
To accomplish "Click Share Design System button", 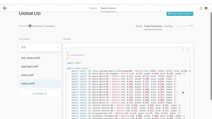I will 180,14.
